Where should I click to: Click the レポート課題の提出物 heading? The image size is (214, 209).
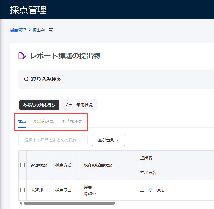click(x=65, y=56)
